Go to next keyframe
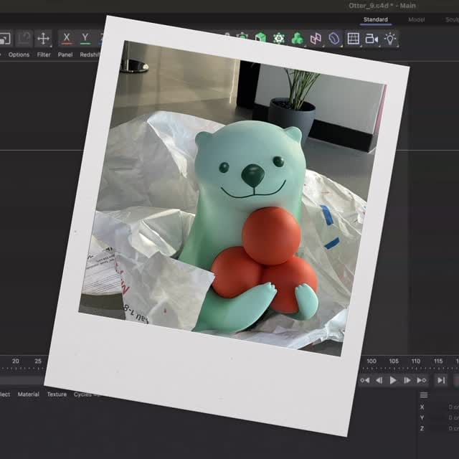Screen dimensions: 459x459 (421, 380)
